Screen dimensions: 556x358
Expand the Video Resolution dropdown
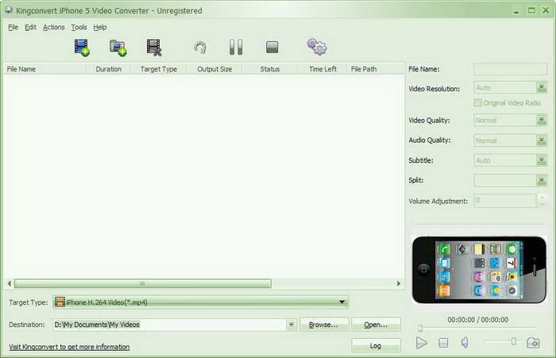click(x=542, y=87)
